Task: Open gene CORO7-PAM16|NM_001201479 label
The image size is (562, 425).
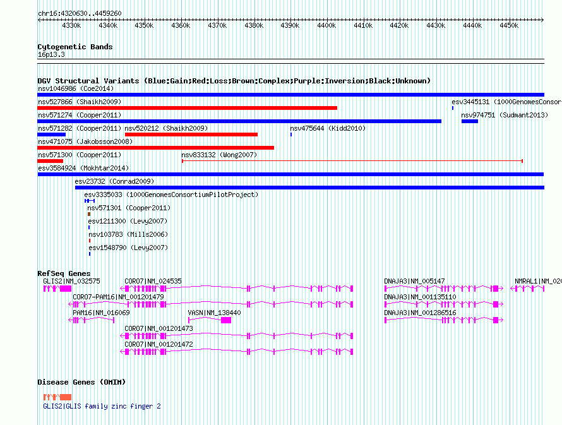Action: 118,297
